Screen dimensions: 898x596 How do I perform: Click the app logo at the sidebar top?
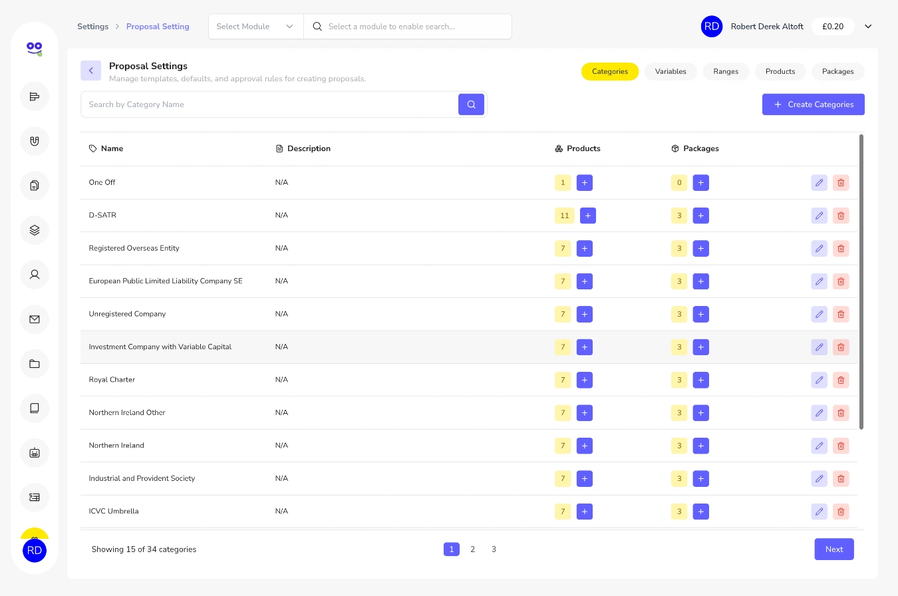(35, 48)
